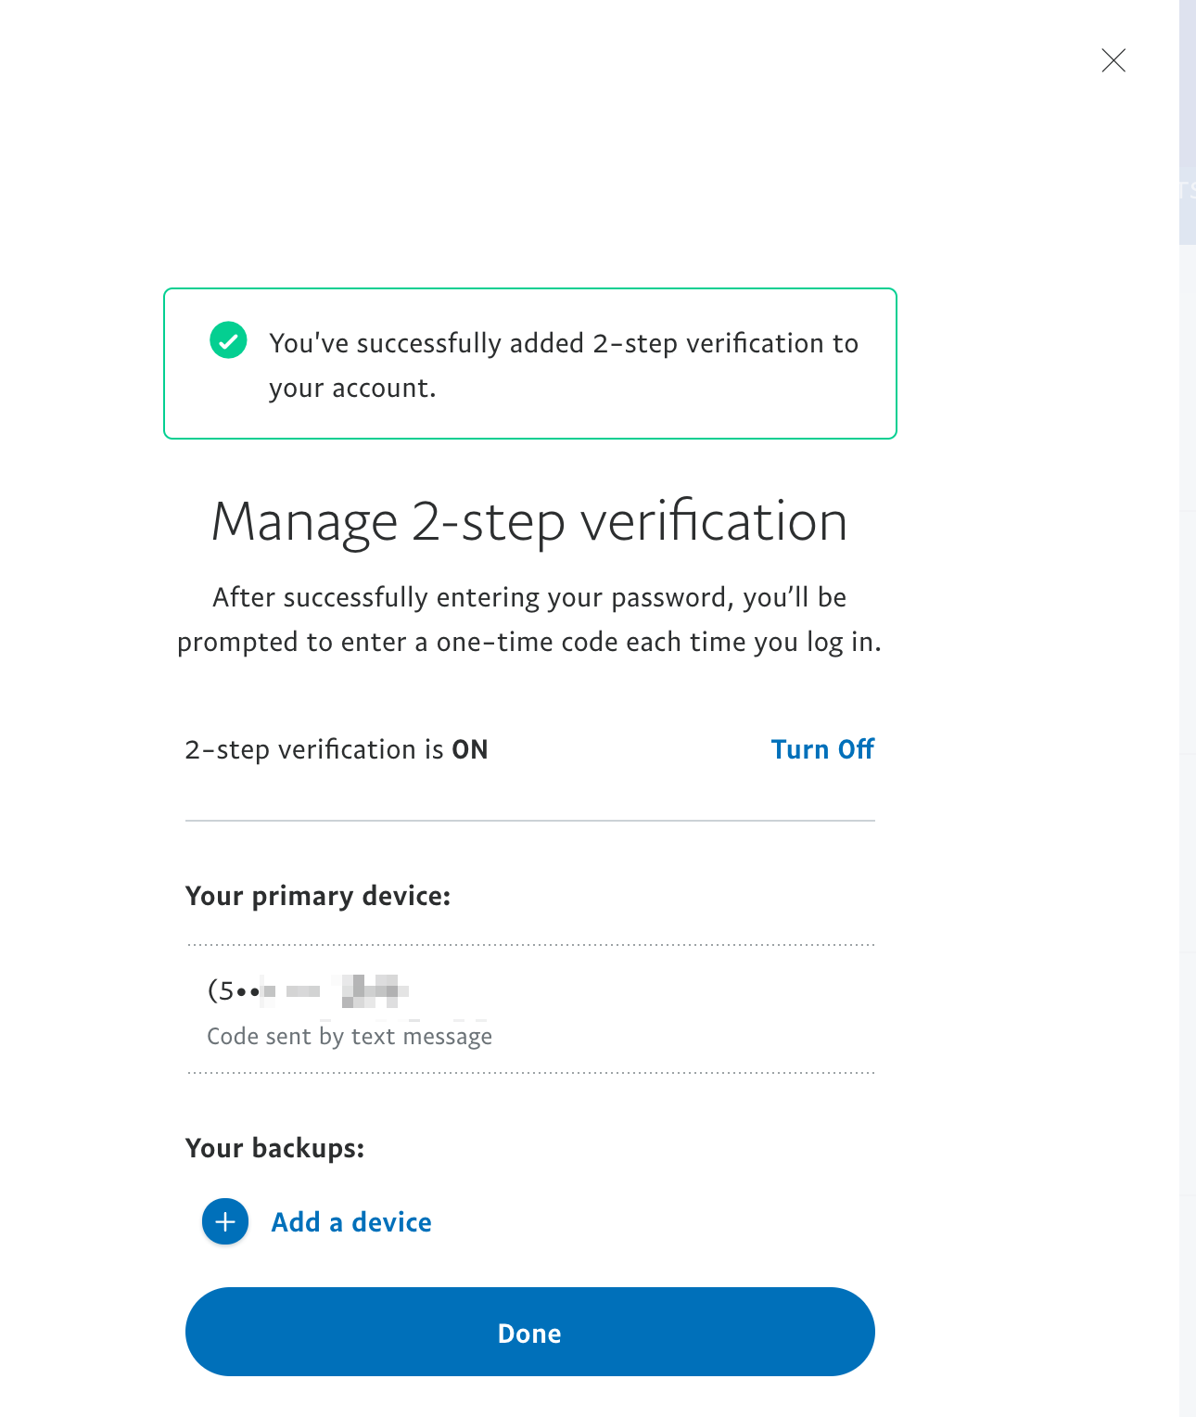Screen dimensions: 1196x1417
Task: Click the "Your primary device:" label
Action: tap(318, 896)
